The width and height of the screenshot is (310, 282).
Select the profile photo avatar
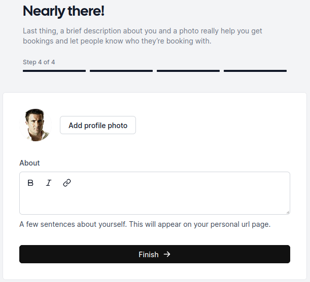pyautogui.click(x=36, y=125)
